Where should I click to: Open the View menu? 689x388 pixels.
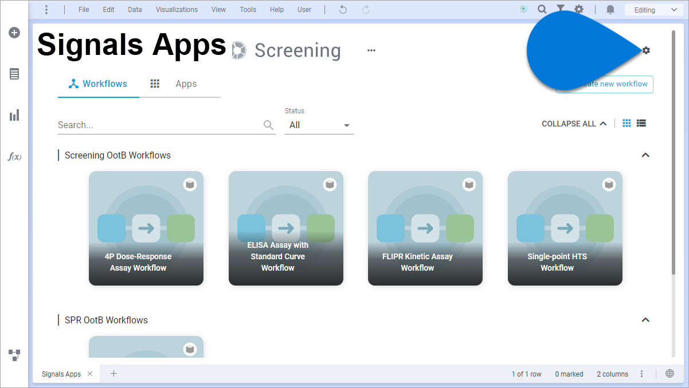[x=218, y=10]
